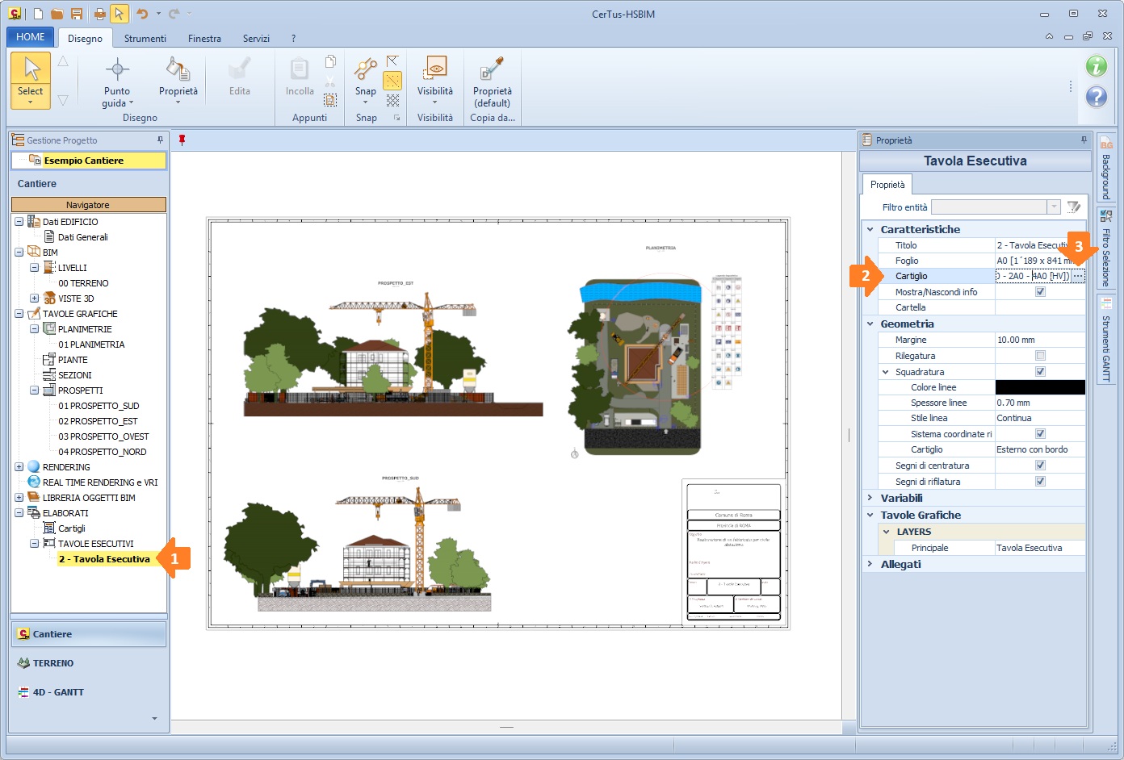Viewport: 1124px width, 760px height.
Task: Click the Snap tool icon
Action: click(x=366, y=70)
